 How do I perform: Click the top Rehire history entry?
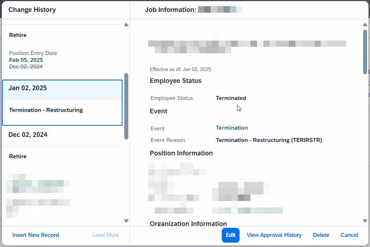click(18, 35)
